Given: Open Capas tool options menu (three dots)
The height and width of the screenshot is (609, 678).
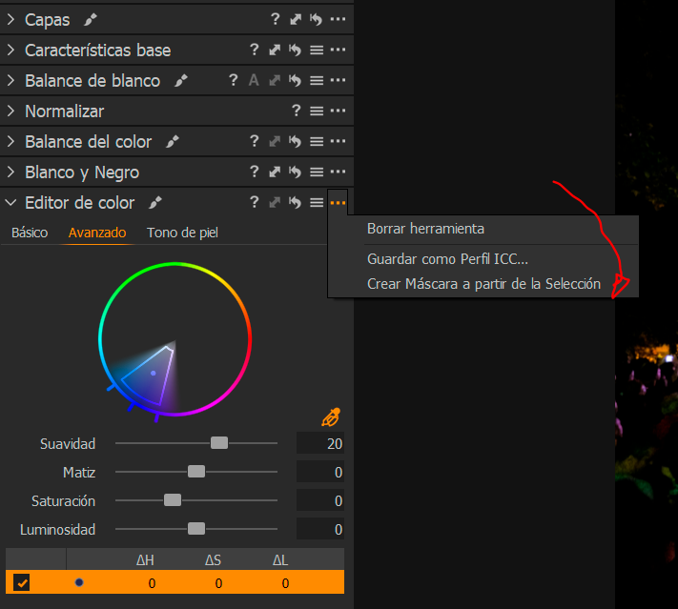Looking at the screenshot, I should click(338, 19).
